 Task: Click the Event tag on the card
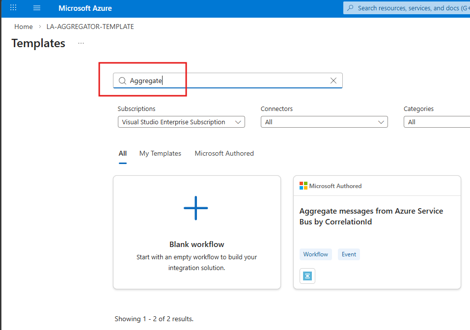(x=349, y=254)
